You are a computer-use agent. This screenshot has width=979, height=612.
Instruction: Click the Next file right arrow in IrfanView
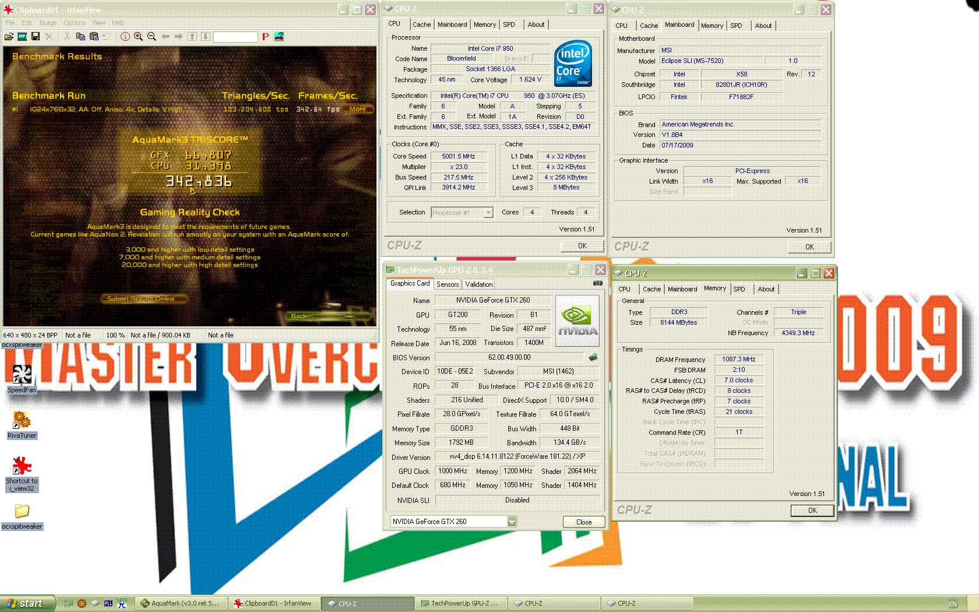pyautogui.click(x=179, y=36)
